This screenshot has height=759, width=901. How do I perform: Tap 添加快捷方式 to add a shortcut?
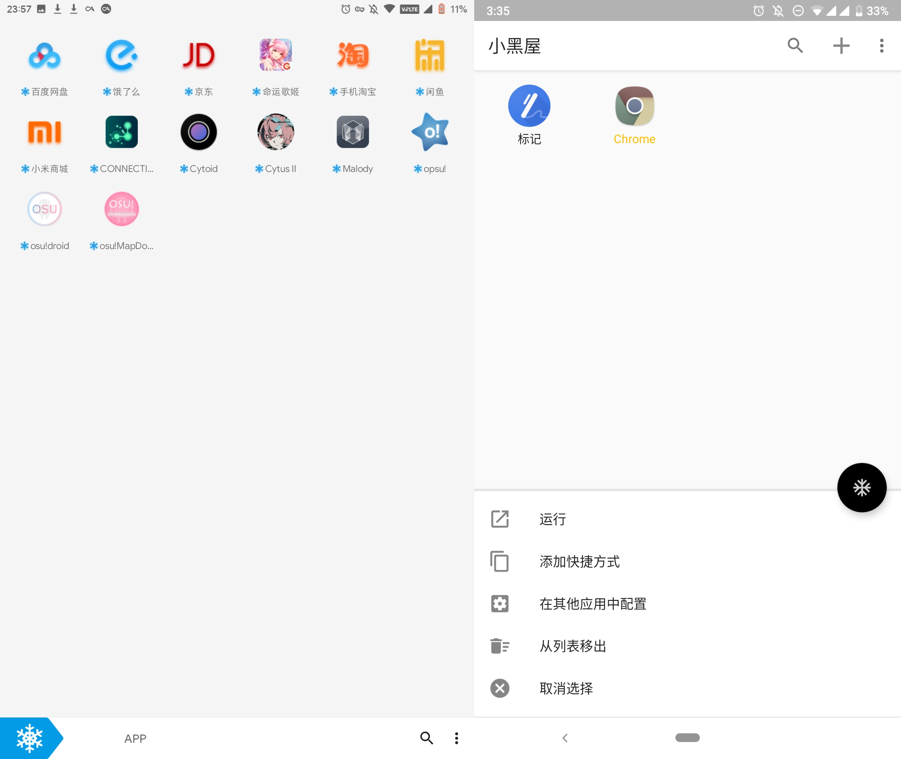click(579, 561)
